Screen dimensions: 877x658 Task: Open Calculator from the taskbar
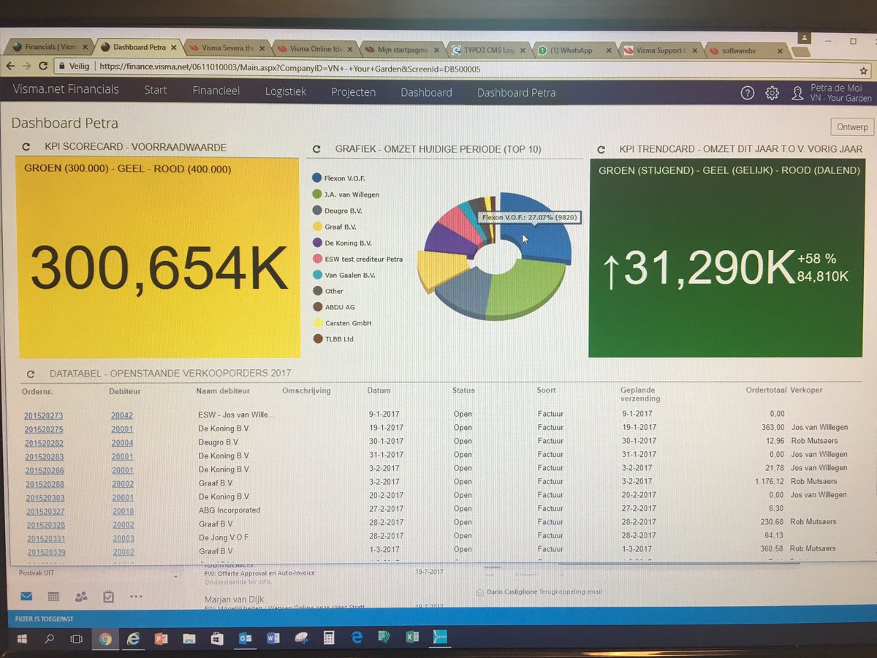[329, 638]
